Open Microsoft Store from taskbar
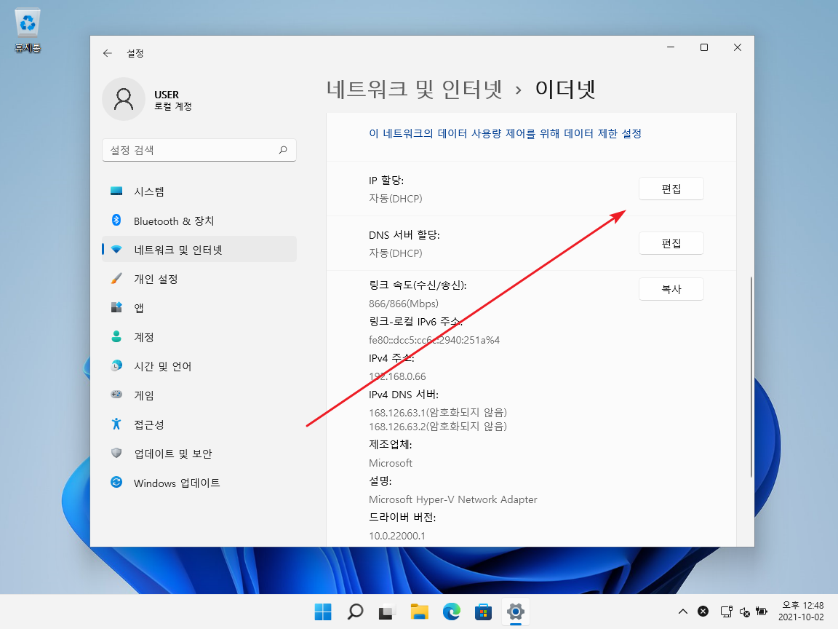Viewport: 838px width, 629px height. pos(483,612)
